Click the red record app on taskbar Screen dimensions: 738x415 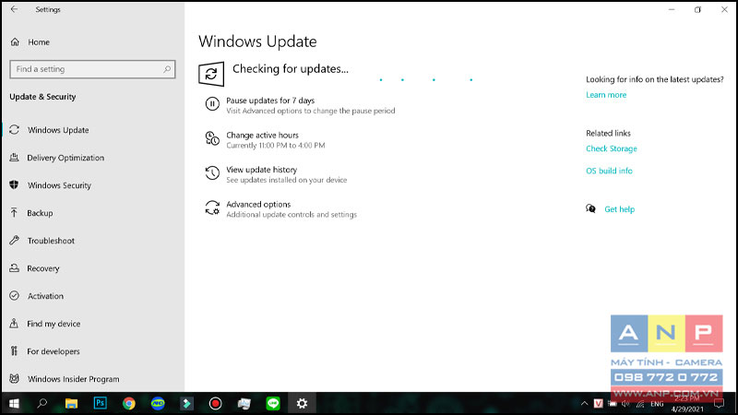[x=215, y=403]
